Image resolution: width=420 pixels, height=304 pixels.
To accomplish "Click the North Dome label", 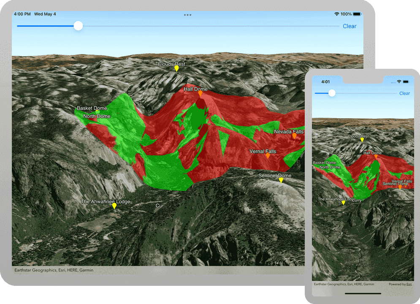I will point(98,116).
